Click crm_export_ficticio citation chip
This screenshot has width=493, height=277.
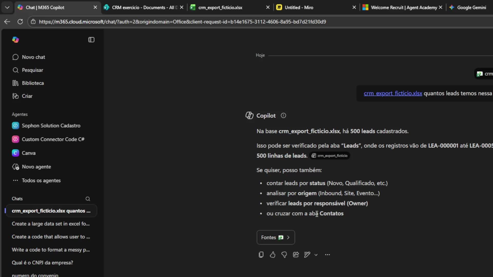tap(330, 156)
